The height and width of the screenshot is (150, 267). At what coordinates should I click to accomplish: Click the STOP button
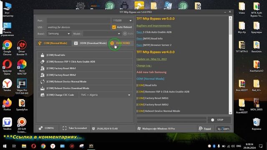(219, 120)
